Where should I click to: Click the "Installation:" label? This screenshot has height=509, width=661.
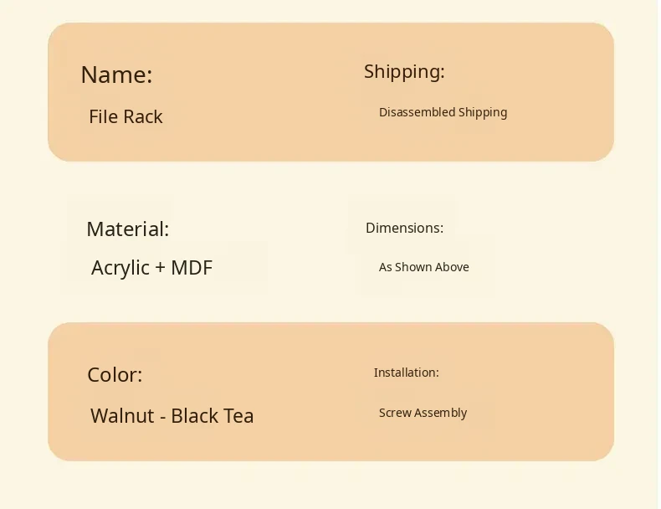point(406,373)
